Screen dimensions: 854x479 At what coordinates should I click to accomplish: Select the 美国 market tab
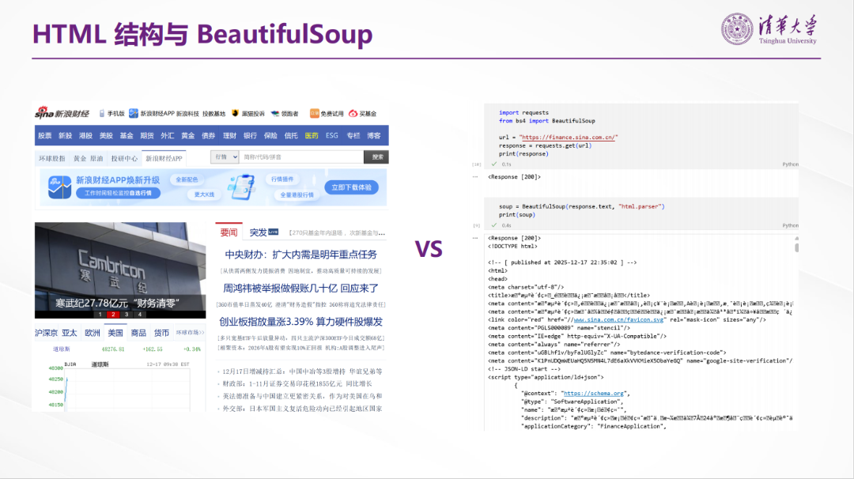click(115, 333)
